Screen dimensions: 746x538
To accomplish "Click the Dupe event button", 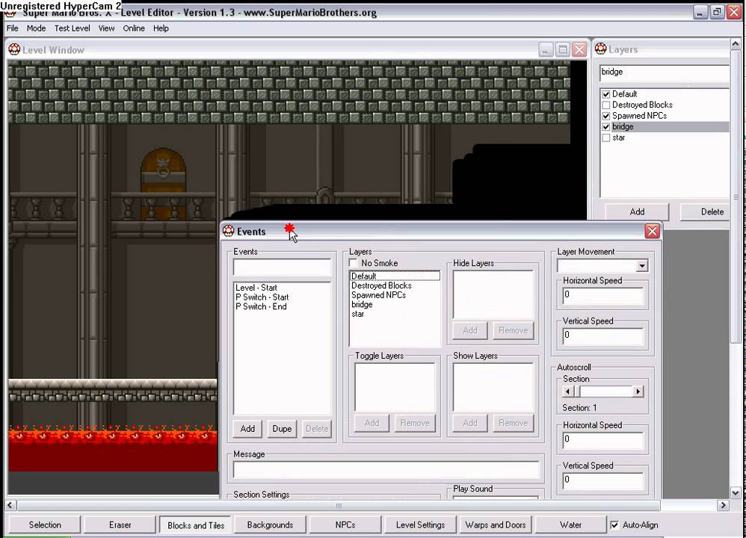I will (282, 429).
